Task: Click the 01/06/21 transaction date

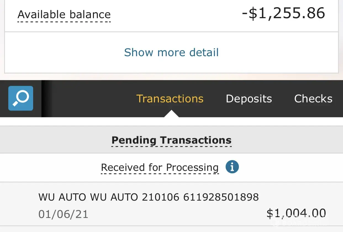Action: click(63, 214)
